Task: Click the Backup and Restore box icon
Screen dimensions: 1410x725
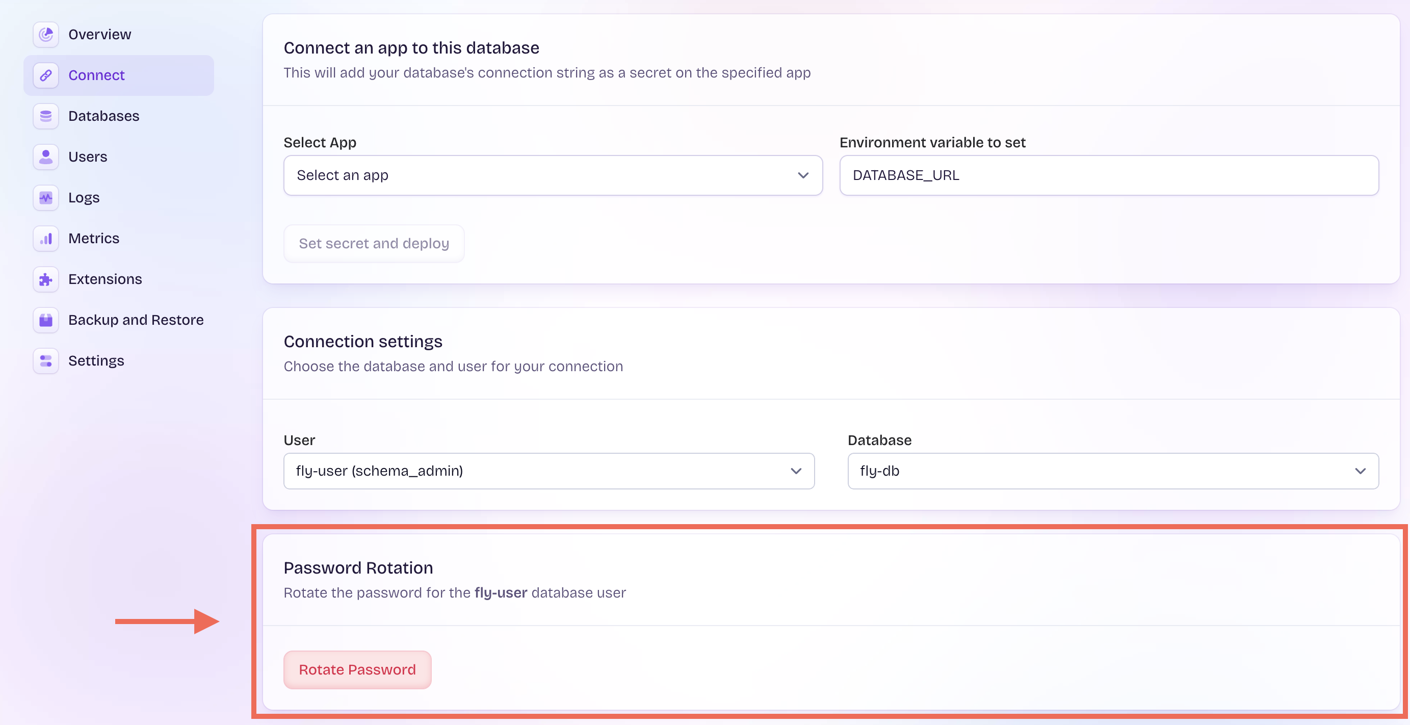Action: [46, 320]
